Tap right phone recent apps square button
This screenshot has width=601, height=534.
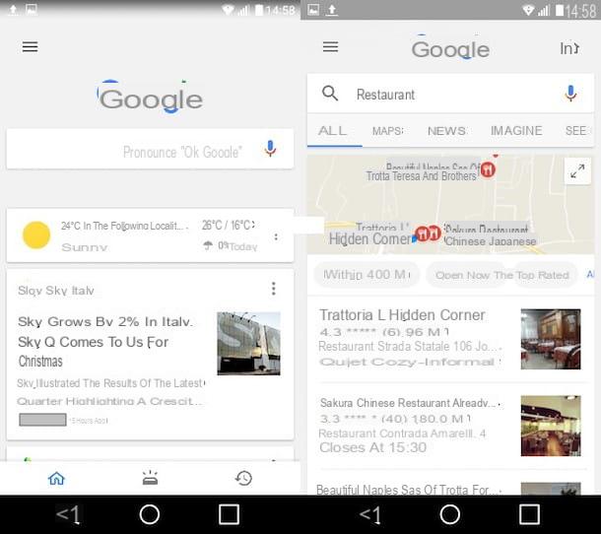tap(530, 514)
